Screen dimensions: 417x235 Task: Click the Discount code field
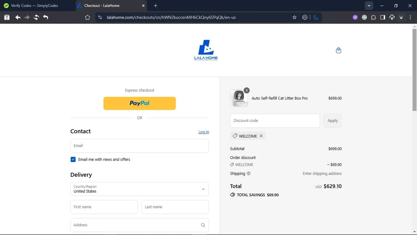(275, 121)
